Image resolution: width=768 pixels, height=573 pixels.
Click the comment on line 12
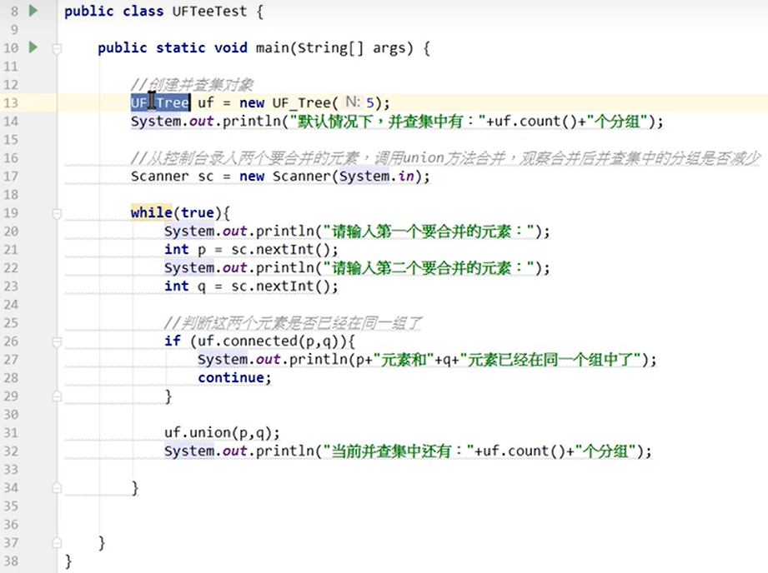(192, 85)
